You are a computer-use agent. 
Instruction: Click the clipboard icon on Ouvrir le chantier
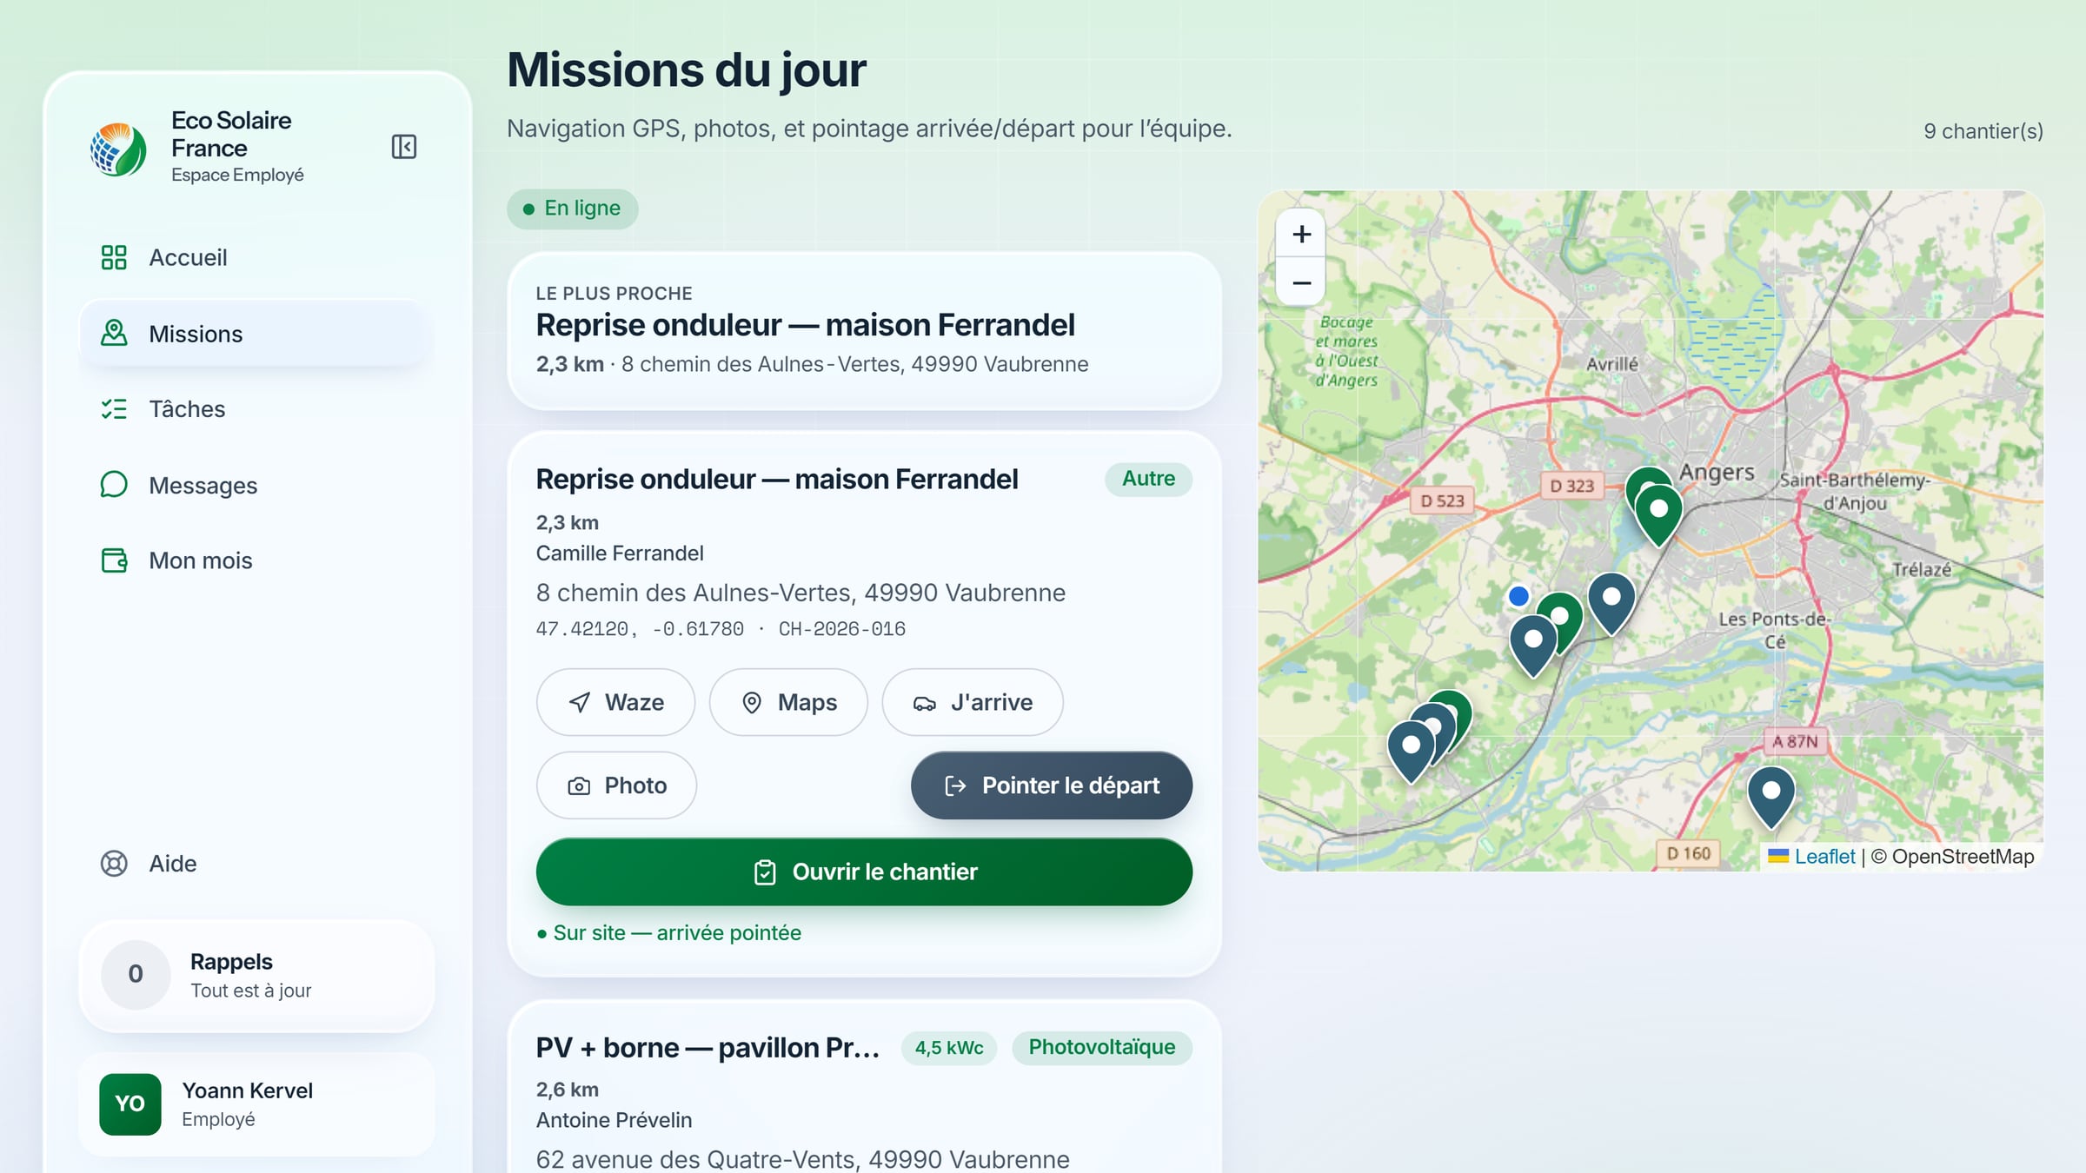[x=765, y=871]
